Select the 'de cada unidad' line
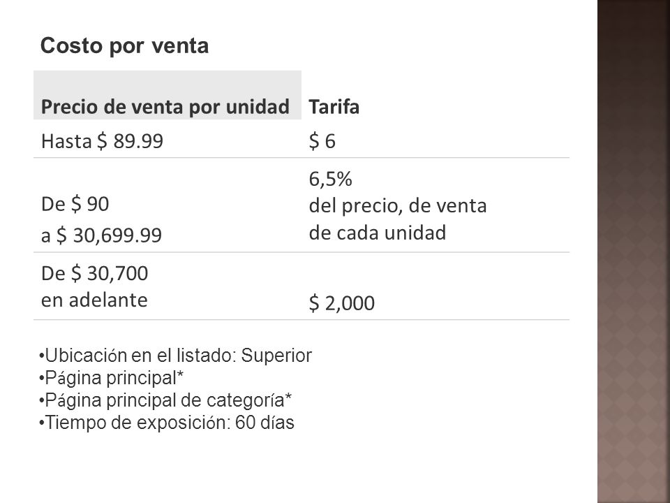670x503 pixels. pos(378,233)
